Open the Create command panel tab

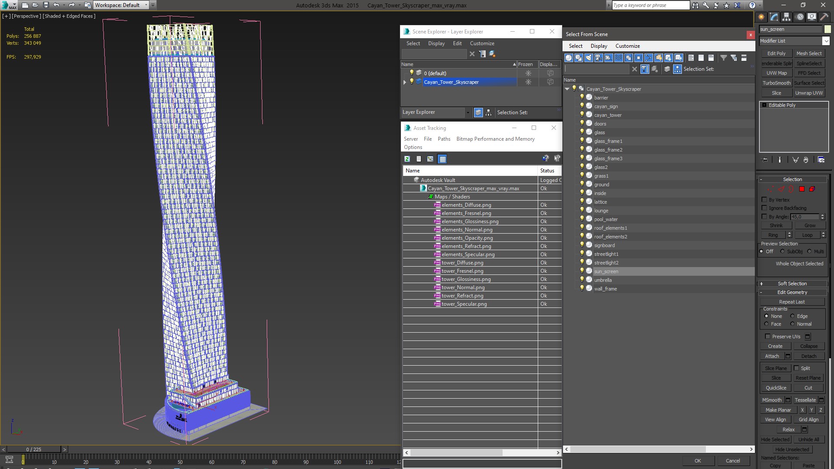tap(761, 17)
